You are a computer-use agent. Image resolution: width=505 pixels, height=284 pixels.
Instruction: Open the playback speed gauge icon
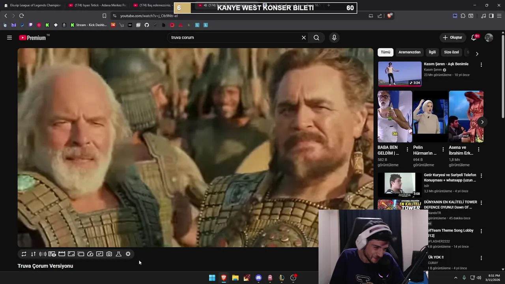click(90, 254)
